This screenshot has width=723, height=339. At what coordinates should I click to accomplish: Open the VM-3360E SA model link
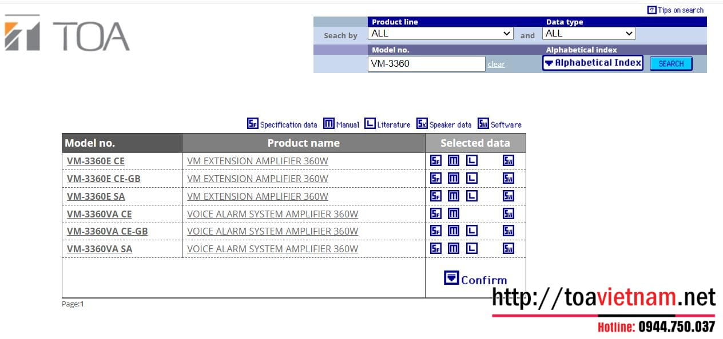pos(96,196)
